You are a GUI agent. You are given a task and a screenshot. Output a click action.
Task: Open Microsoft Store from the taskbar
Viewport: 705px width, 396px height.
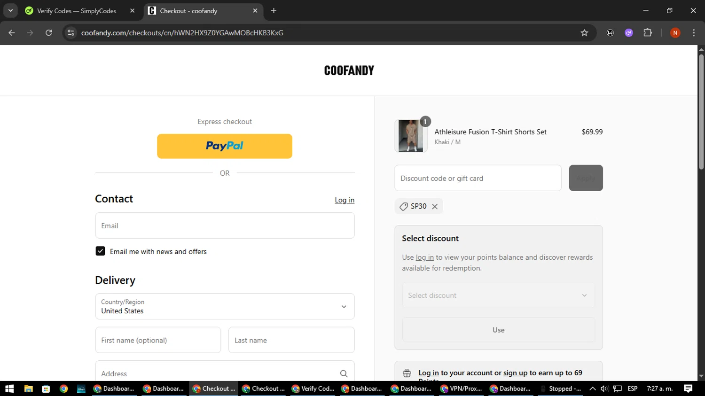coord(46,388)
